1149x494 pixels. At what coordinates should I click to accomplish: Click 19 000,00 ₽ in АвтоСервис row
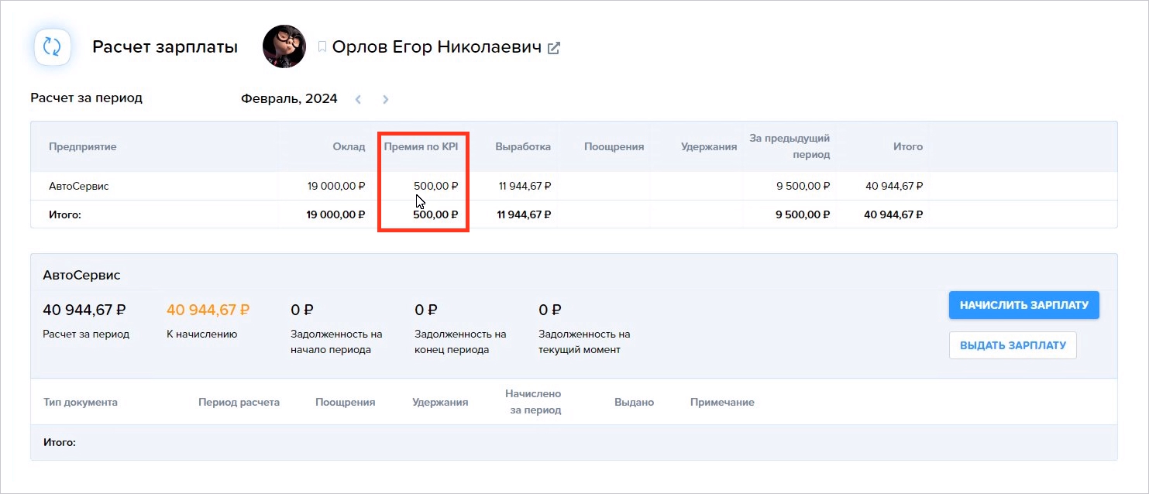[336, 186]
